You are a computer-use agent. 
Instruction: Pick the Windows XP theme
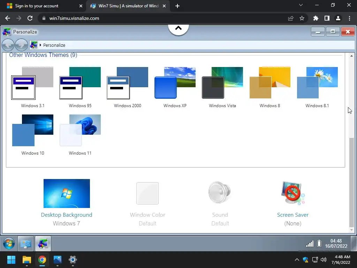pyautogui.click(x=175, y=83)
